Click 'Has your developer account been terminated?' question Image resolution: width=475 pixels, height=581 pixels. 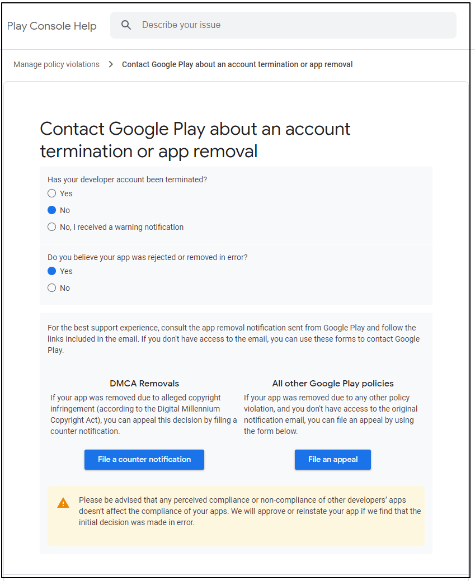(127, 180)
